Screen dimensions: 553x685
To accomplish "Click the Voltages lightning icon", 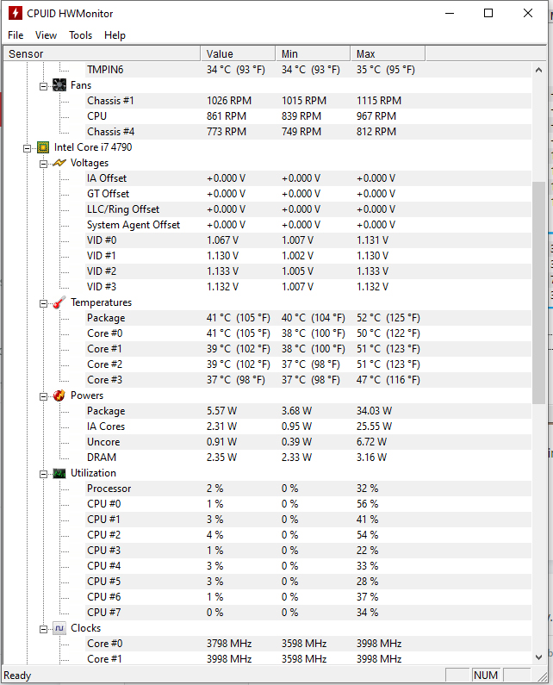I will tap(59, 163).
